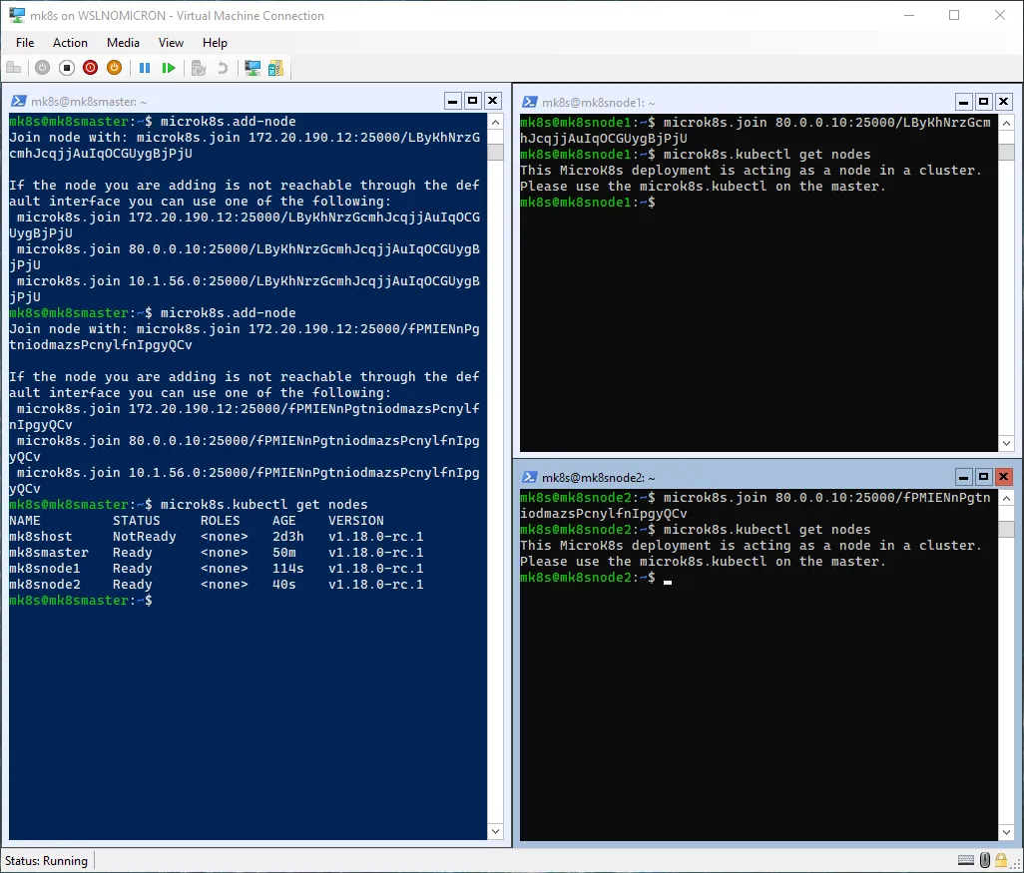
Task: Open the View menu
Action: [171, 43]
